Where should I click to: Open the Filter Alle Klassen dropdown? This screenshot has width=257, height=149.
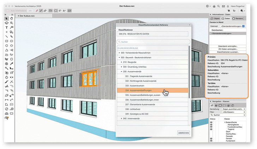click(x=233, y=112)
